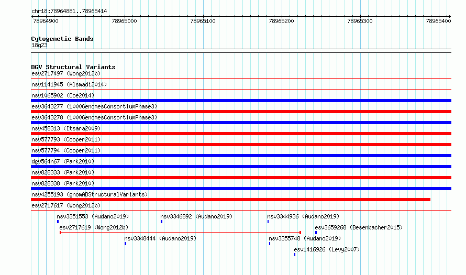Click the nsv577793 (Cooper2011) label
This screenshot has width=466, height=275.
pyautogui.click(x=66, y=139)
